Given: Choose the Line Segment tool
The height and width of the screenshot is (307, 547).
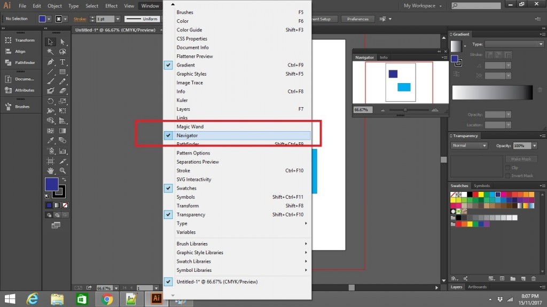Looking at the screenshot, I should [51, 72].
